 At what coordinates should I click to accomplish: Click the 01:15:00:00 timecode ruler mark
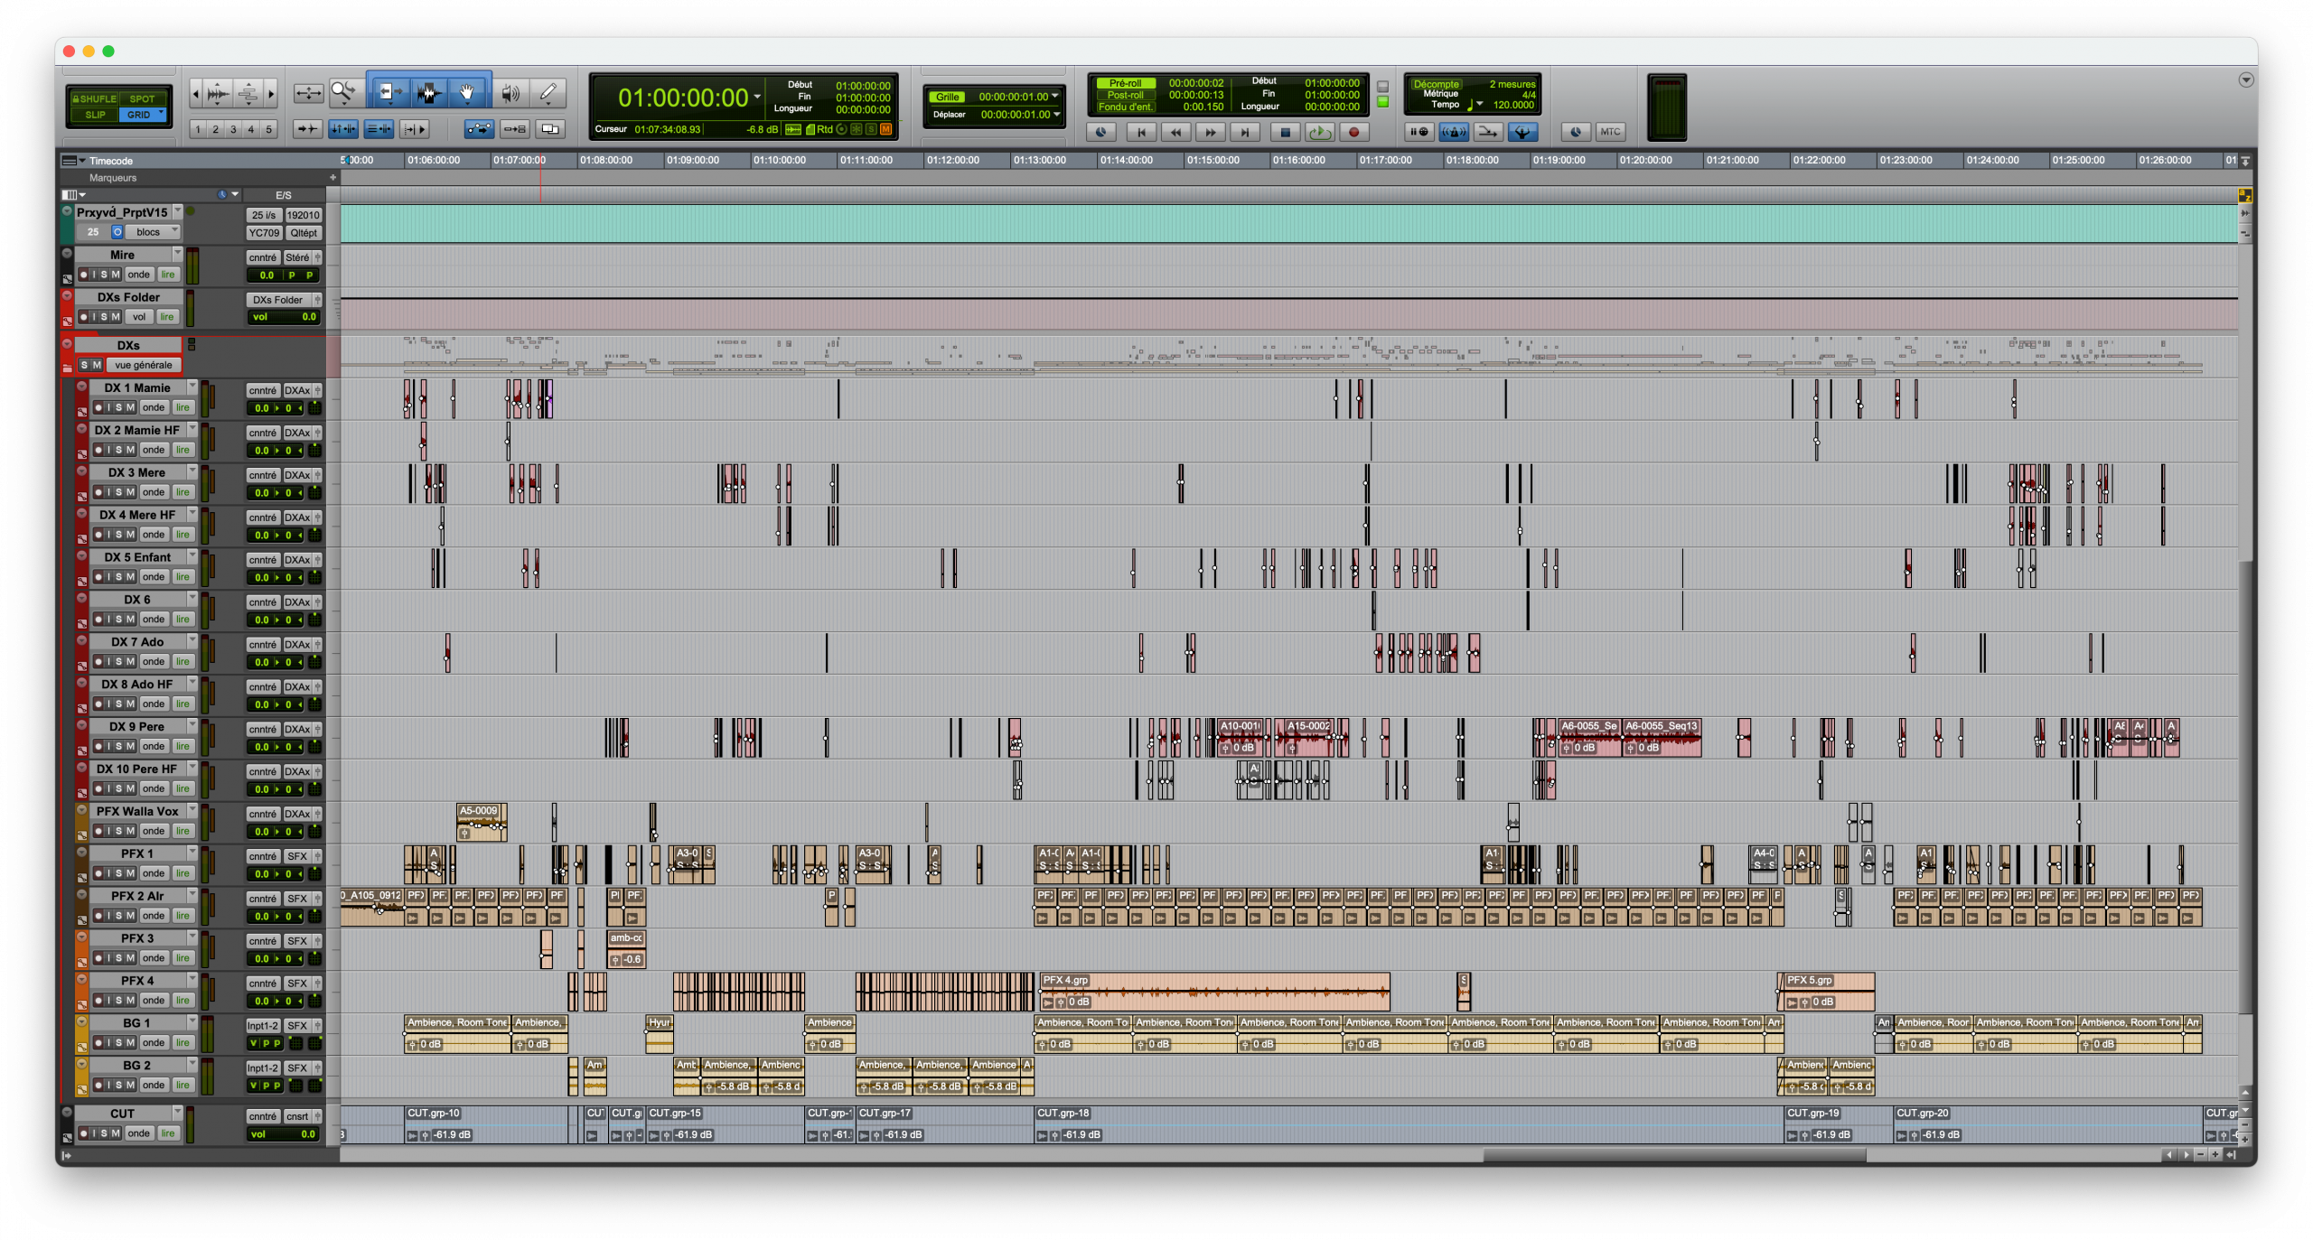point(1213,161)
